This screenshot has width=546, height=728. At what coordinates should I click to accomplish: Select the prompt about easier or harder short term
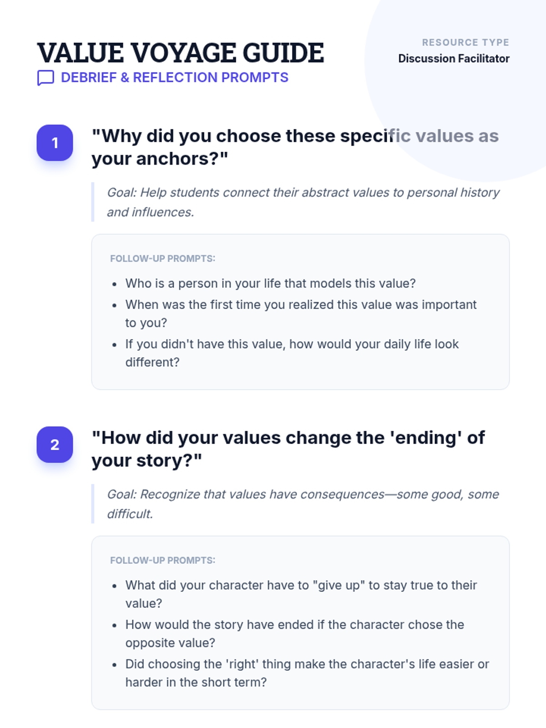coord(307,673)
